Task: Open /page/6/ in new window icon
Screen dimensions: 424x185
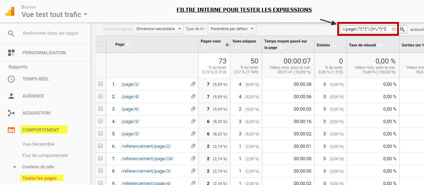Action: pos(193,109)
